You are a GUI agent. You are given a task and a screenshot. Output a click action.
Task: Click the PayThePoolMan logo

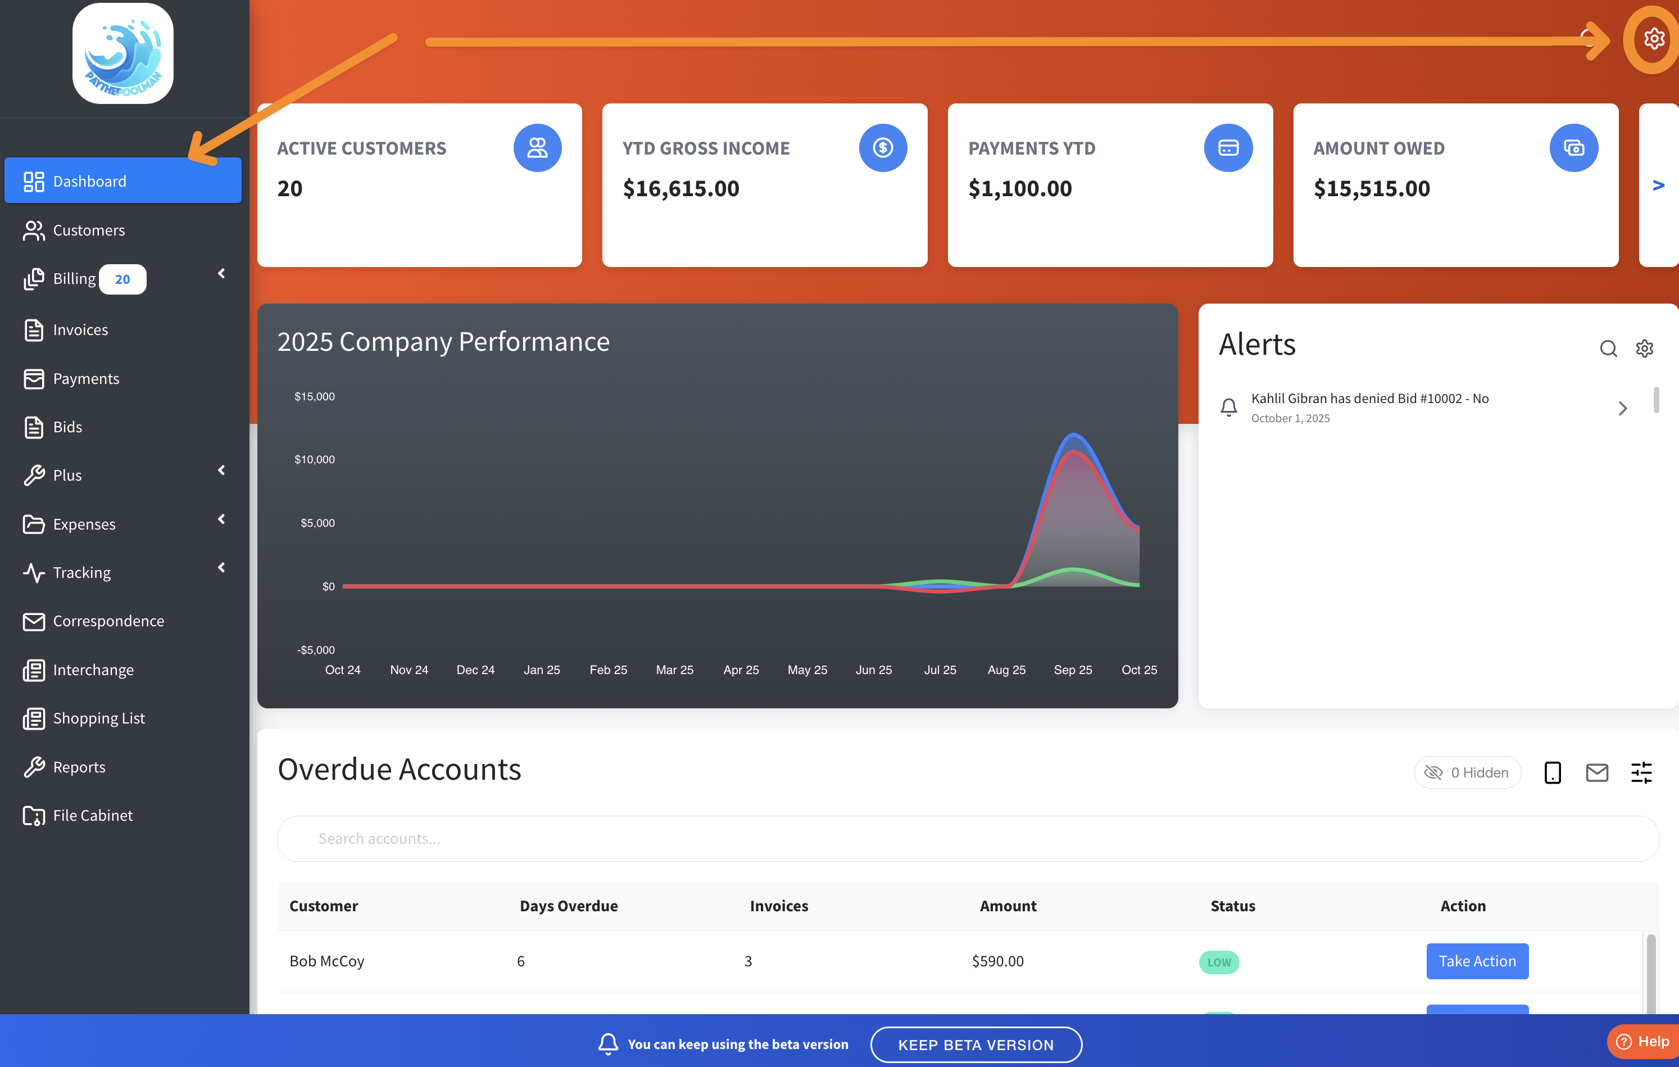click(x=122, y=54)
